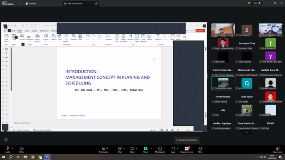Screen dimensions: 285x160
Task: Click the Cameo camera icon
Action: 46,37
